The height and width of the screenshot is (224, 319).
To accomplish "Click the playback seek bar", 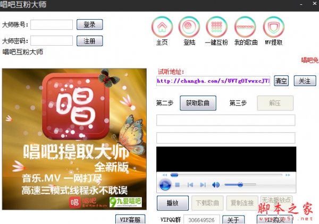I will (226, 175).
